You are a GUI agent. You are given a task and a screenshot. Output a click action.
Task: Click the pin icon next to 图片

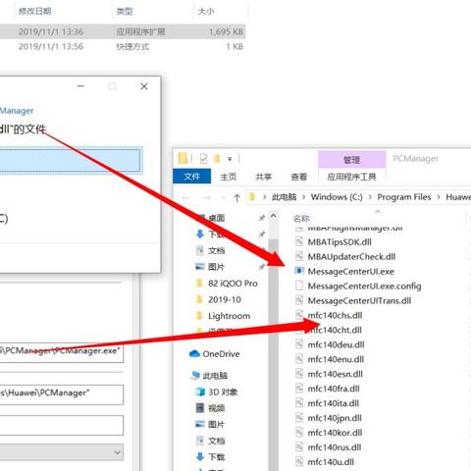pos(262,267)
